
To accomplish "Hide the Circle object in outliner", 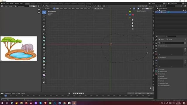I will (185, 12).
